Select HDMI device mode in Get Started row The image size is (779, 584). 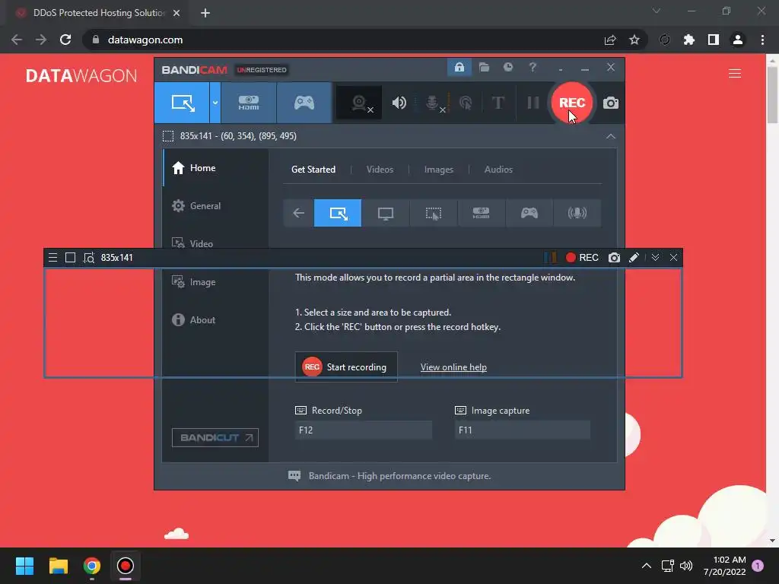pos(481,213)
